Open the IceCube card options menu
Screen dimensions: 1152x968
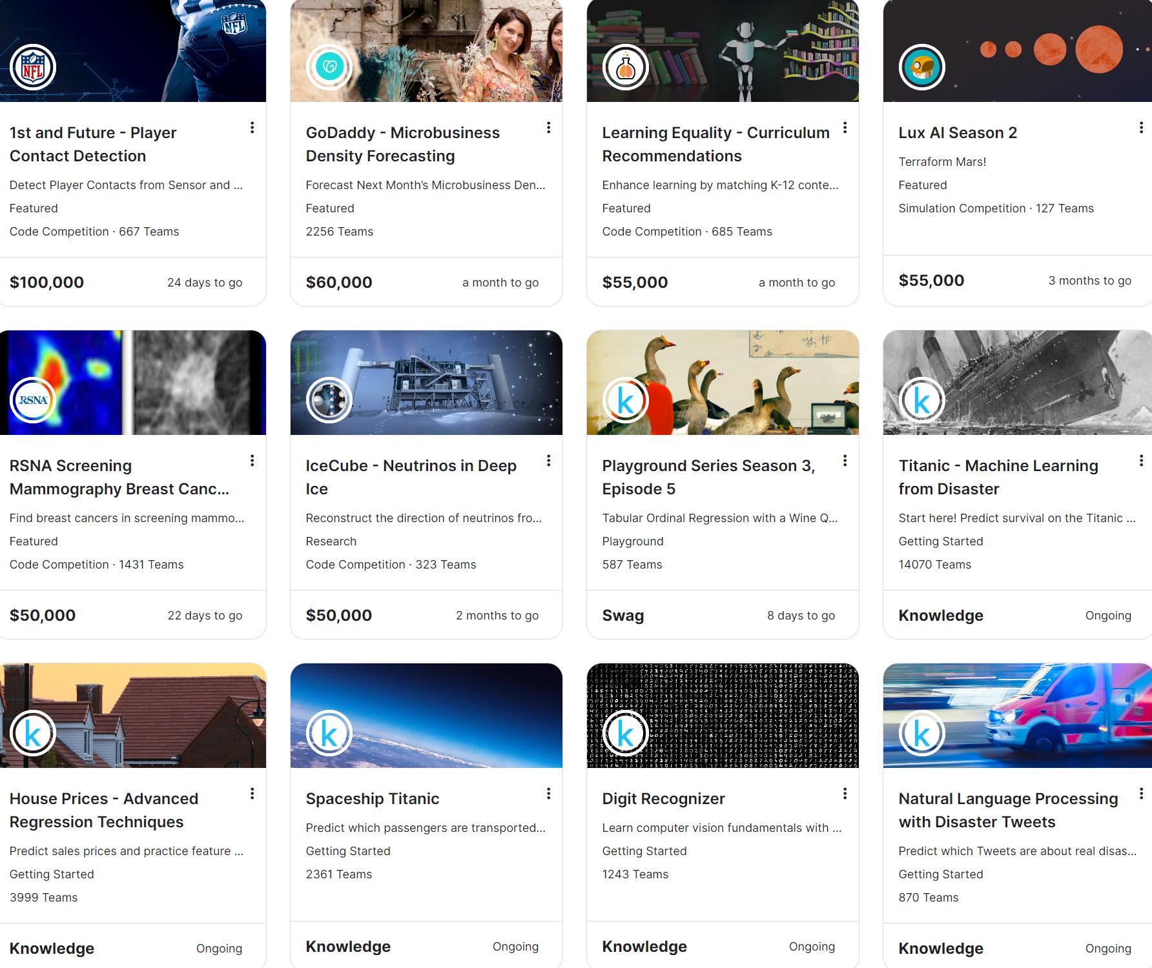[x=548, y=460]
